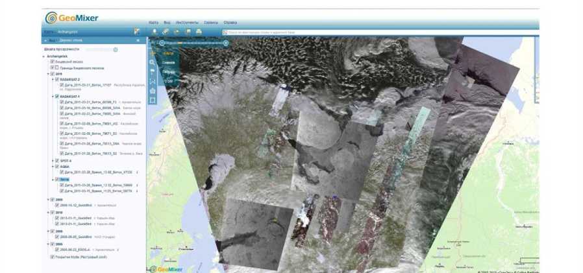Toggle the RADARSAT-1 group checkbox
The width and height of the screenshot is (583, 273).
click(57, 96)
